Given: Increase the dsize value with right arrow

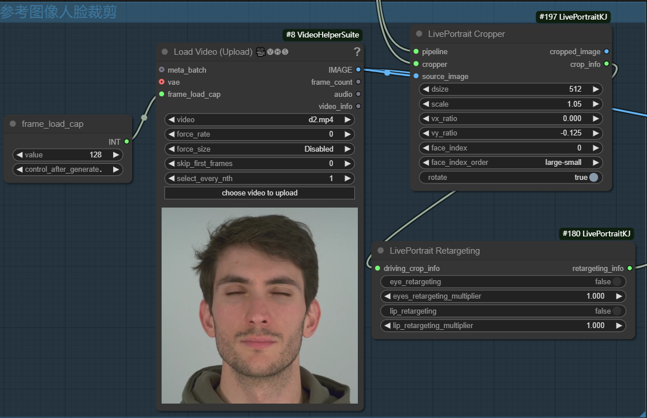Looking at the screenshot, I should pos(595,89).
